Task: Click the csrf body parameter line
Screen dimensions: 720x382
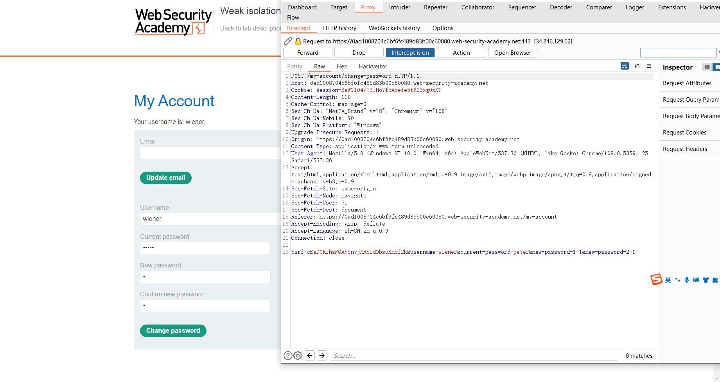Action: click(x=463, y=252)
